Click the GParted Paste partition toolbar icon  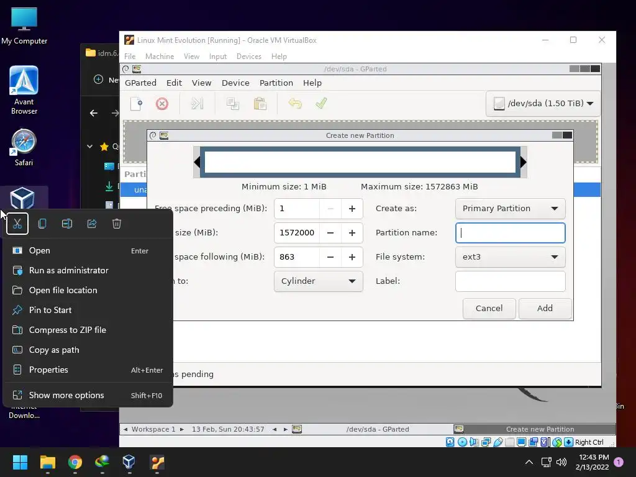[x=260, y=104]
